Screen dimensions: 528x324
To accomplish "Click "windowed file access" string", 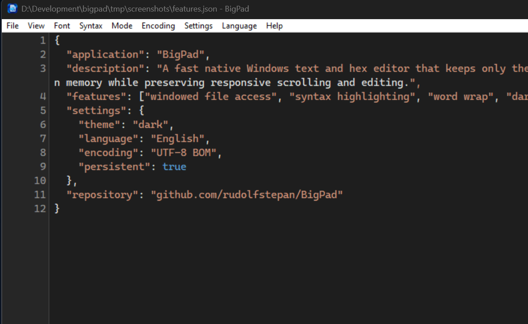I will (210, 97).
